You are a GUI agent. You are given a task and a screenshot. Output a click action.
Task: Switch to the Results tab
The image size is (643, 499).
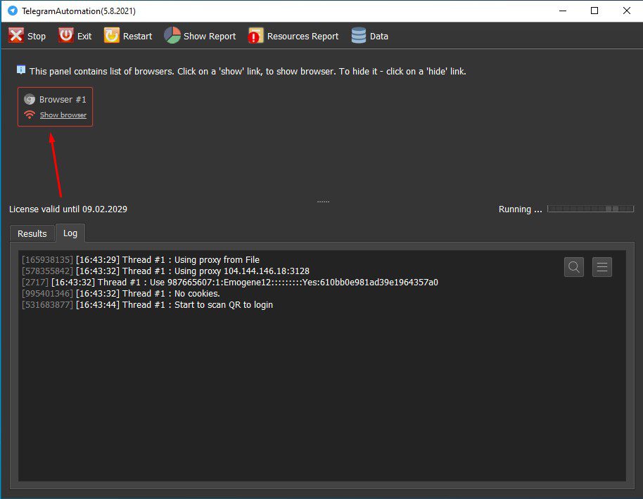pos(32,233)
